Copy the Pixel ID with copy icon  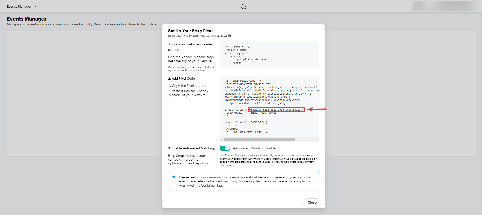point(230,36)
